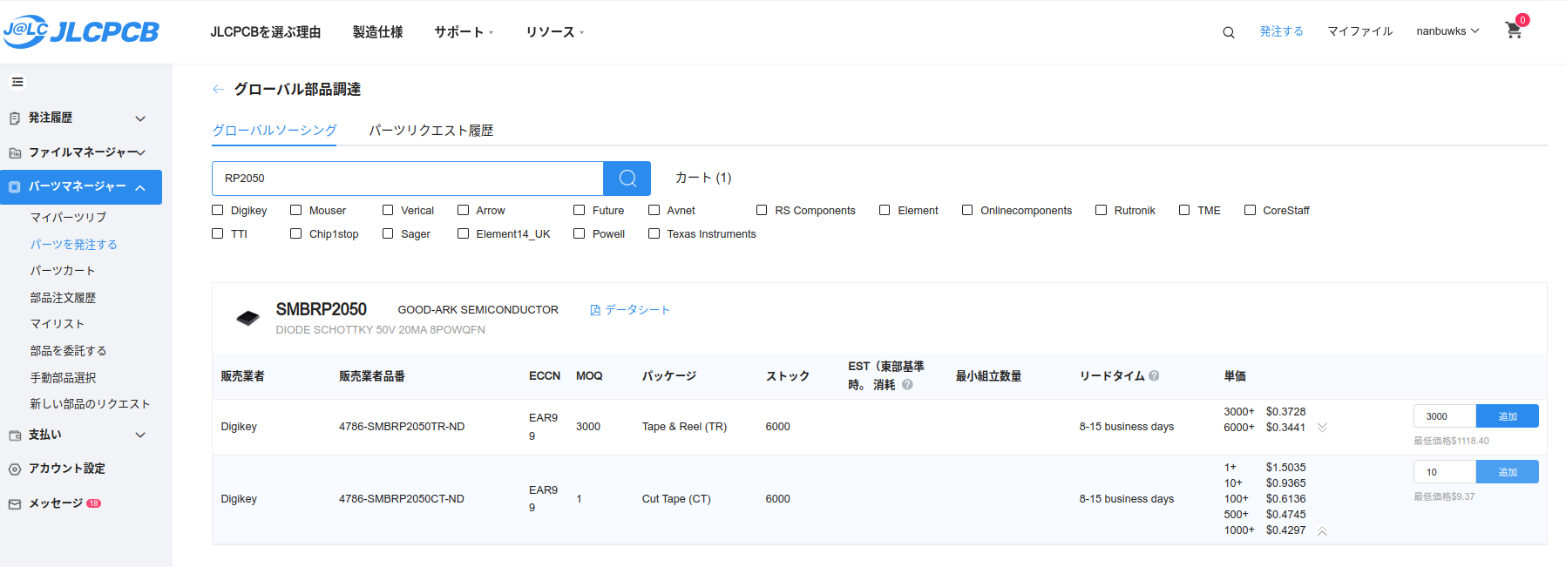Open パーツを発注する in sidebar
Screen dimensions: 1566x567
(x=74, y=245)
